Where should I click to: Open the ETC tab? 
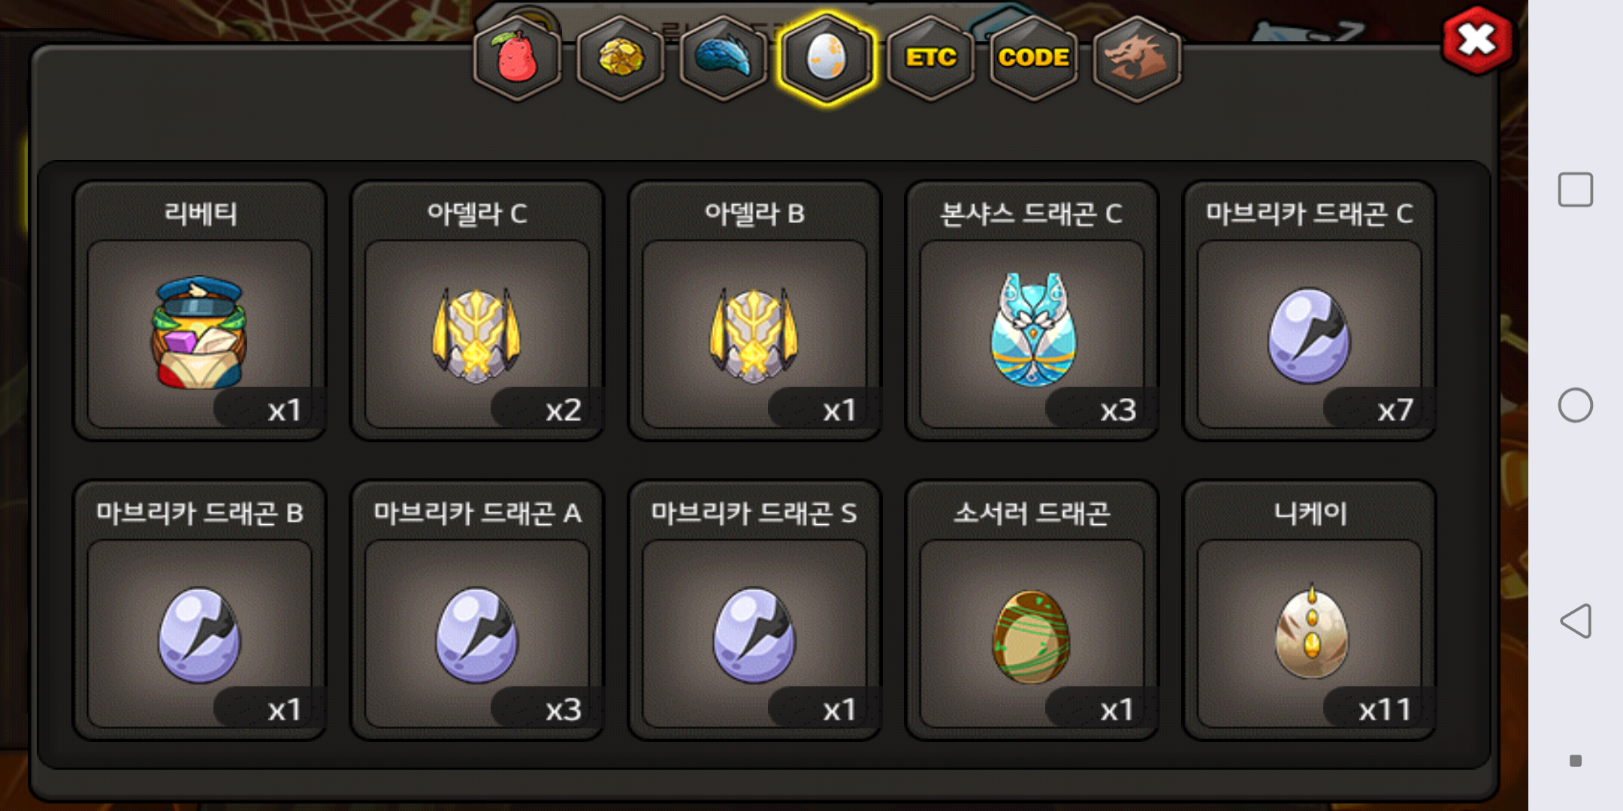click(930, 58)
